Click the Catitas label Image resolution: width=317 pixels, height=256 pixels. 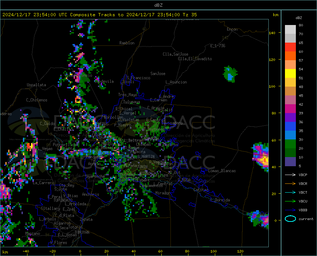pos(201,190)
